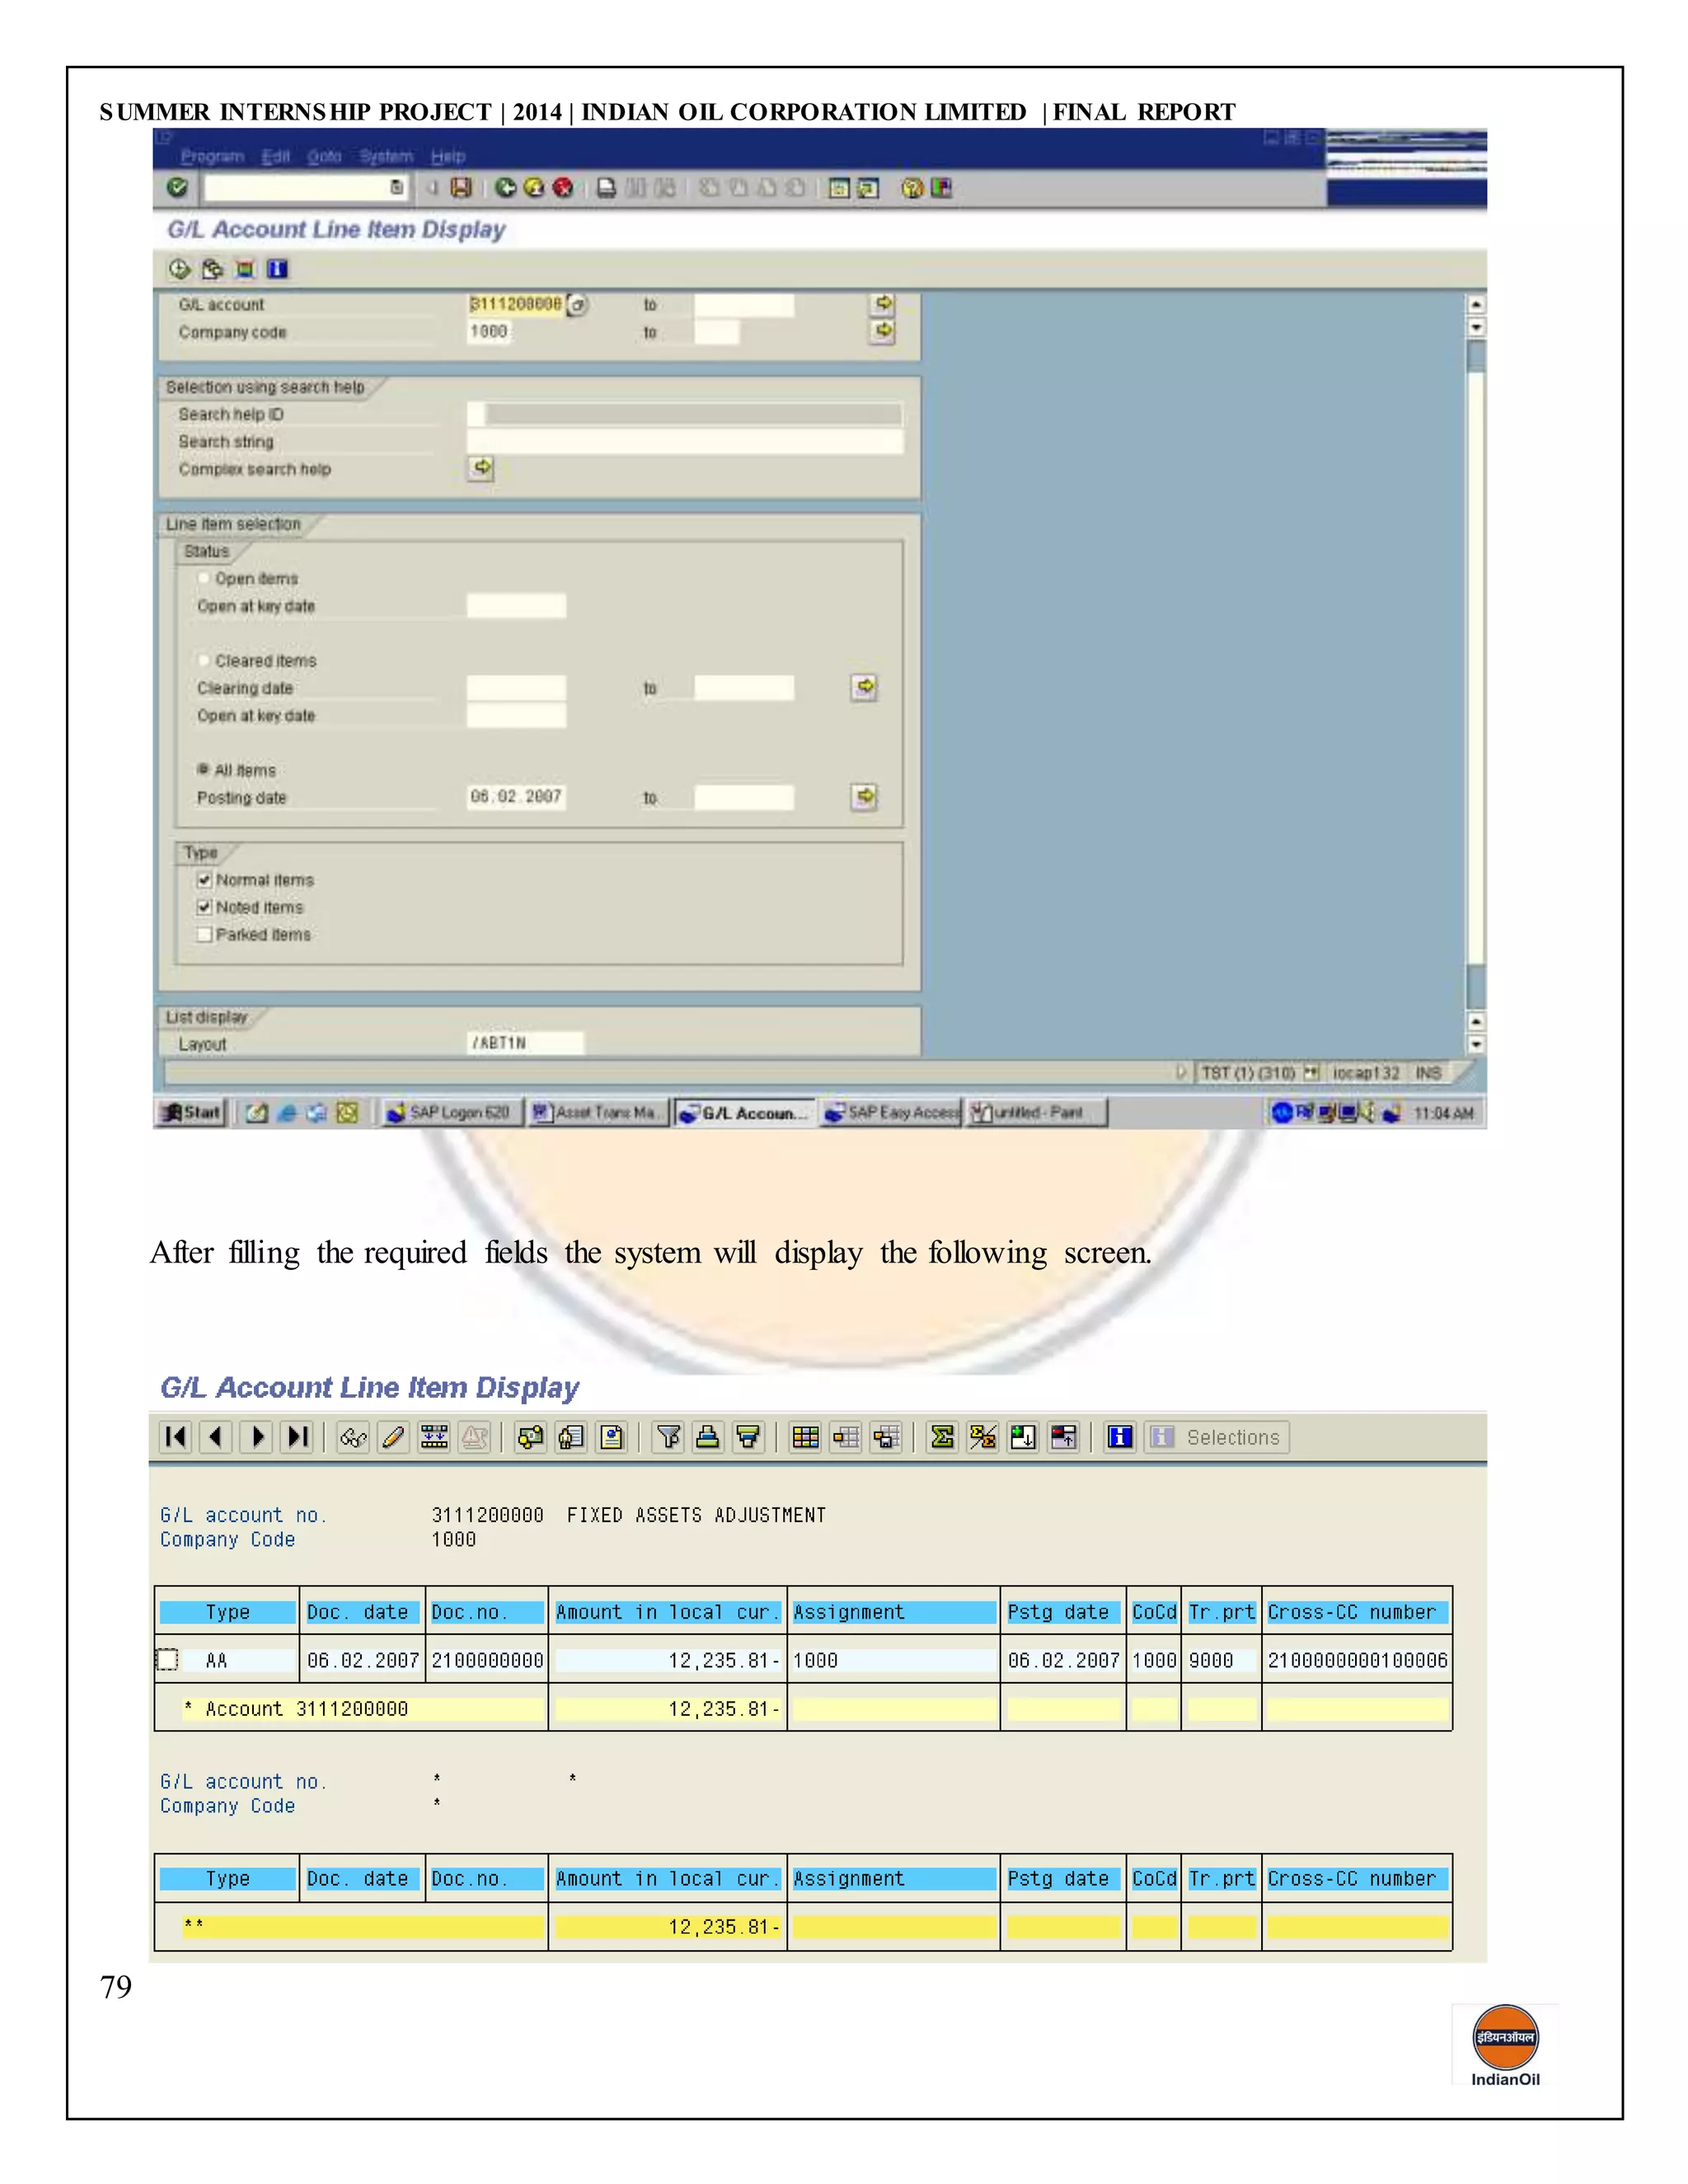Click the Get variant icon
The image size is (1688, 2184).
(212, 269)
